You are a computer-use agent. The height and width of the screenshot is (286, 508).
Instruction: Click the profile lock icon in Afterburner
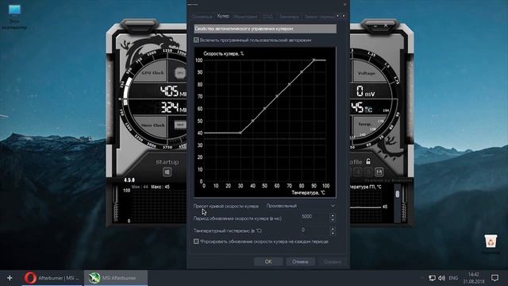[x=368, y=161]
